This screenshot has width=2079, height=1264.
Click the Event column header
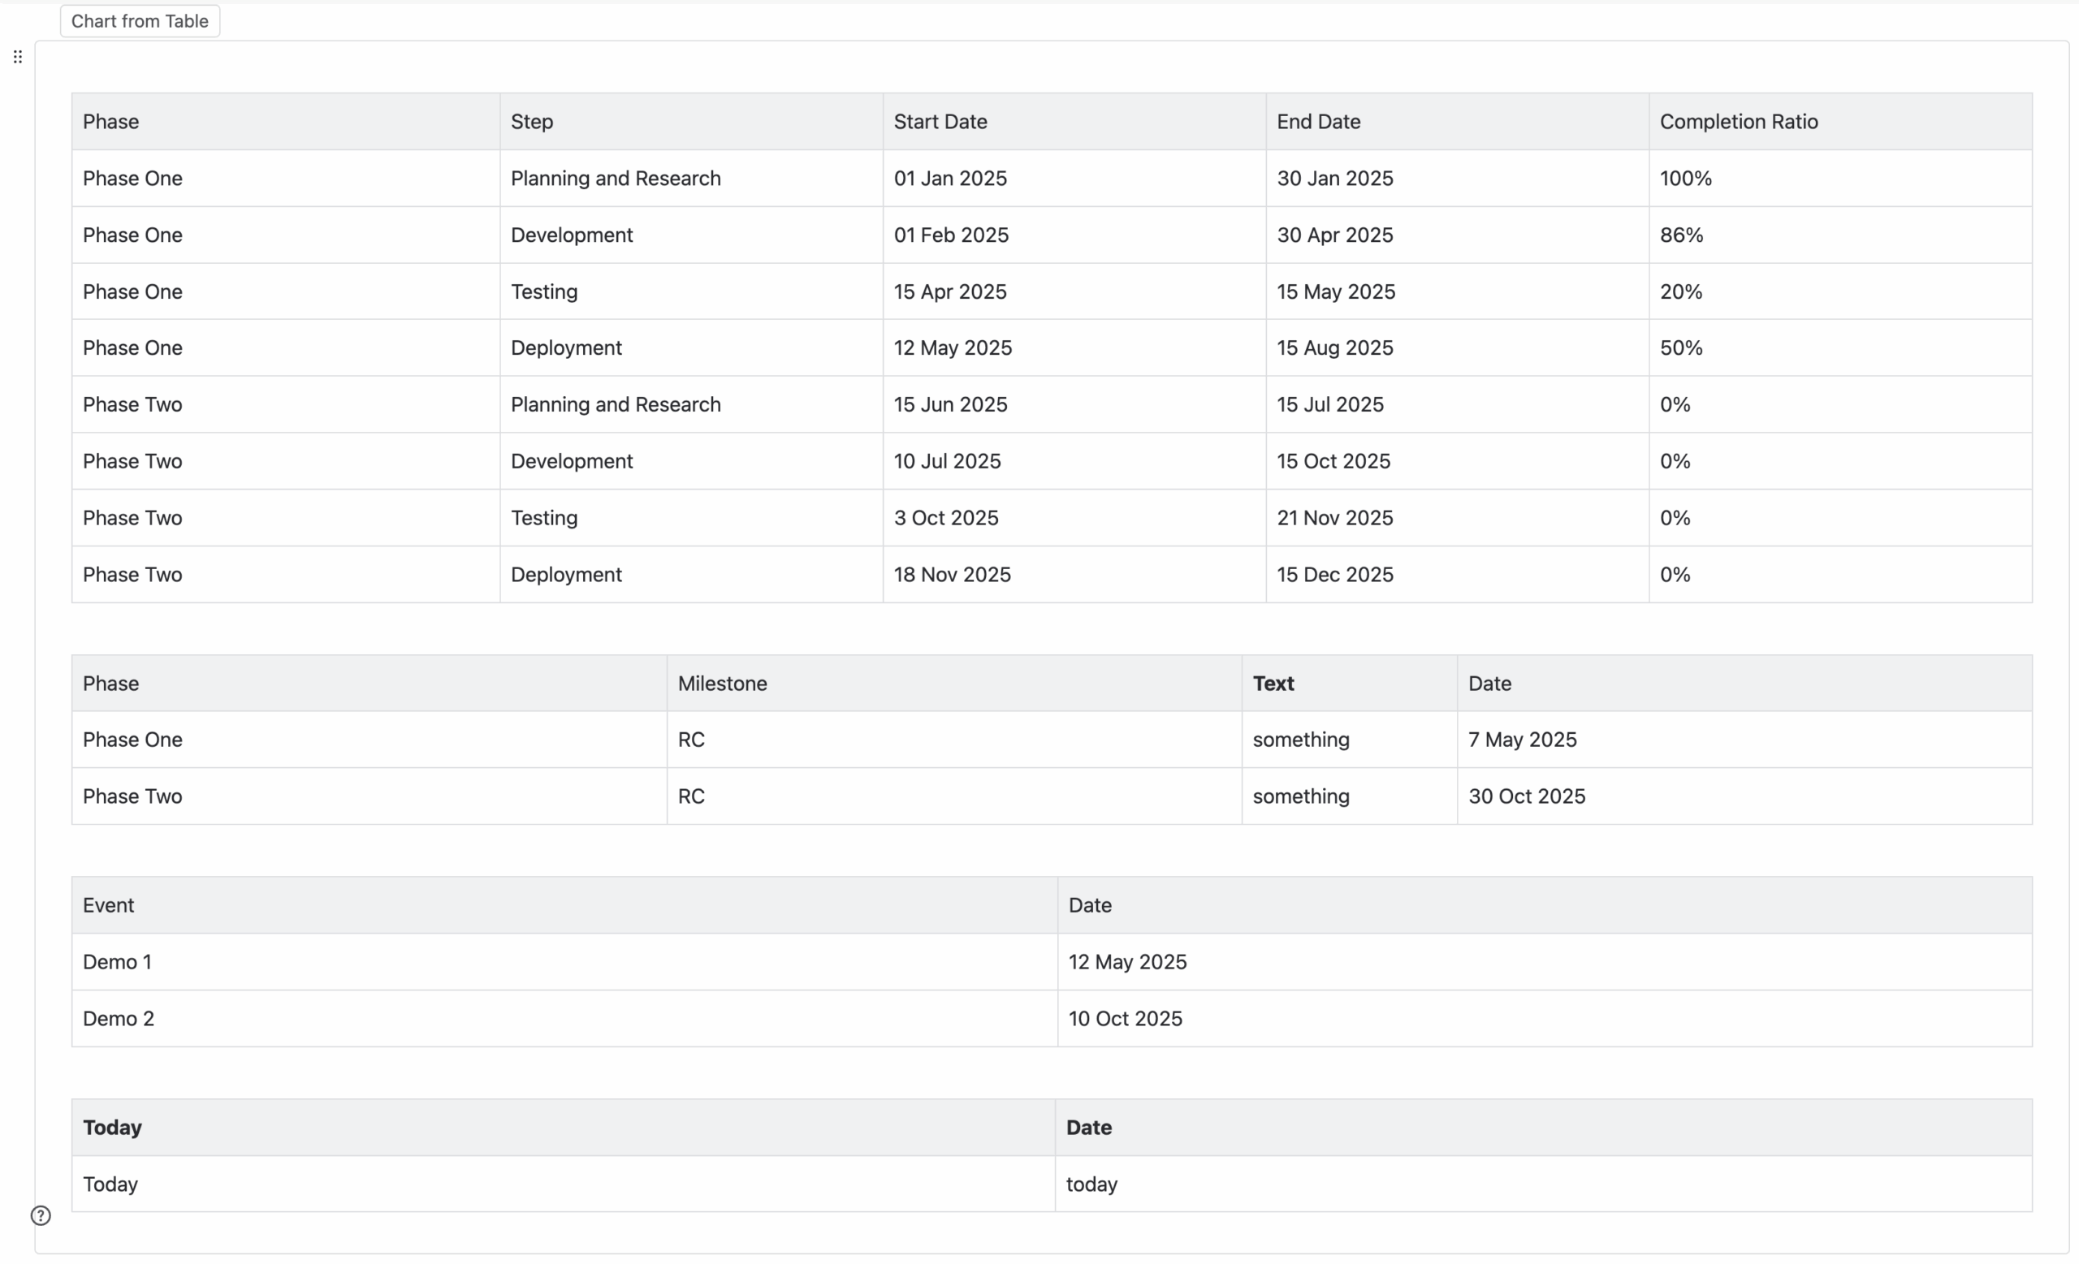(108, 905)
